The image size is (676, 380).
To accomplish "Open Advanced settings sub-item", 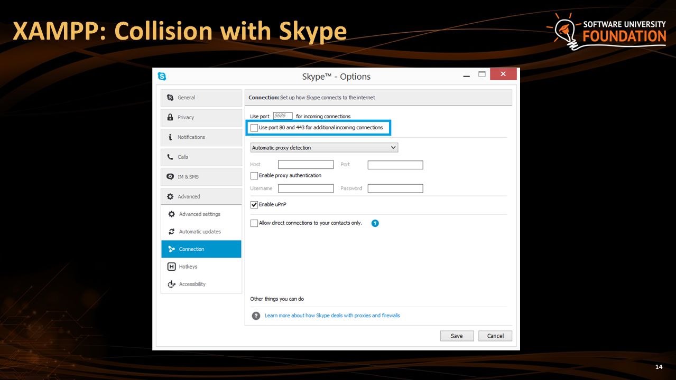I will (201, 214).
